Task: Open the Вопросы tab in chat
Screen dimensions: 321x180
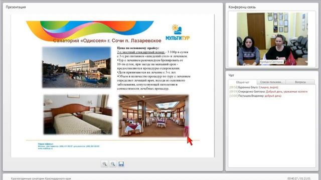Action: tap(300, 82)
